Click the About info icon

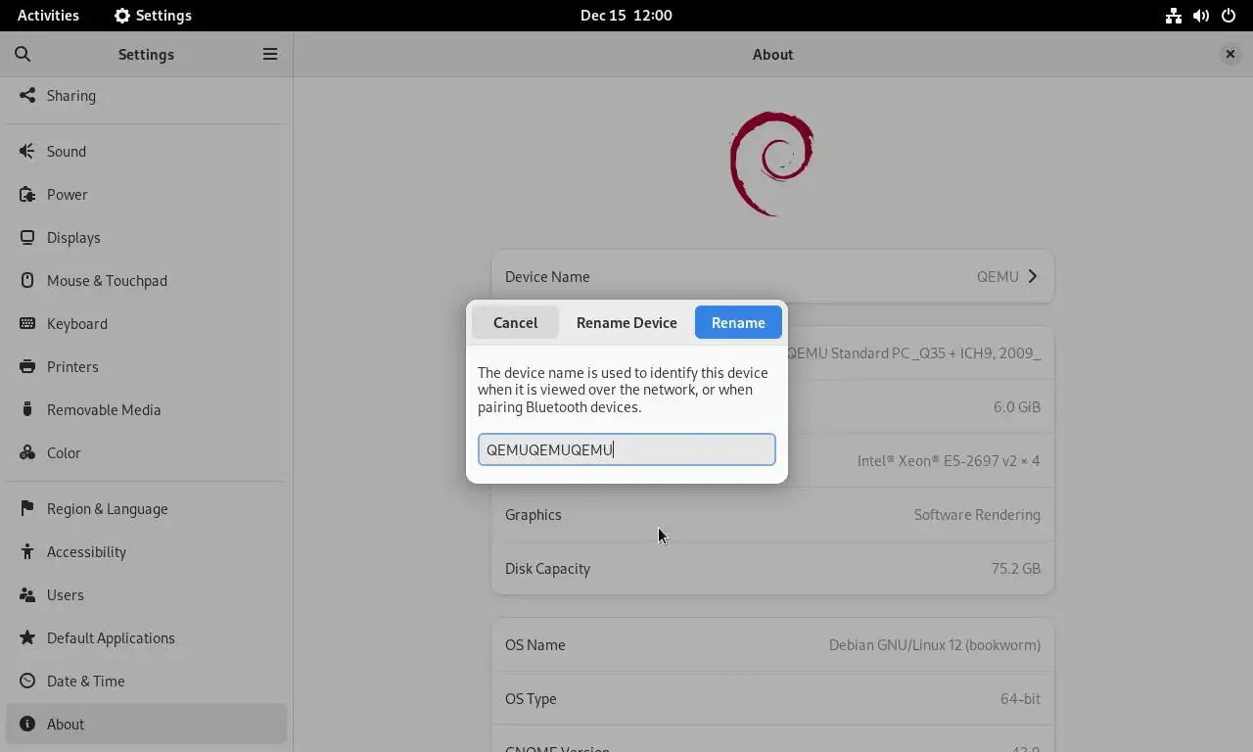pos(27,724)
